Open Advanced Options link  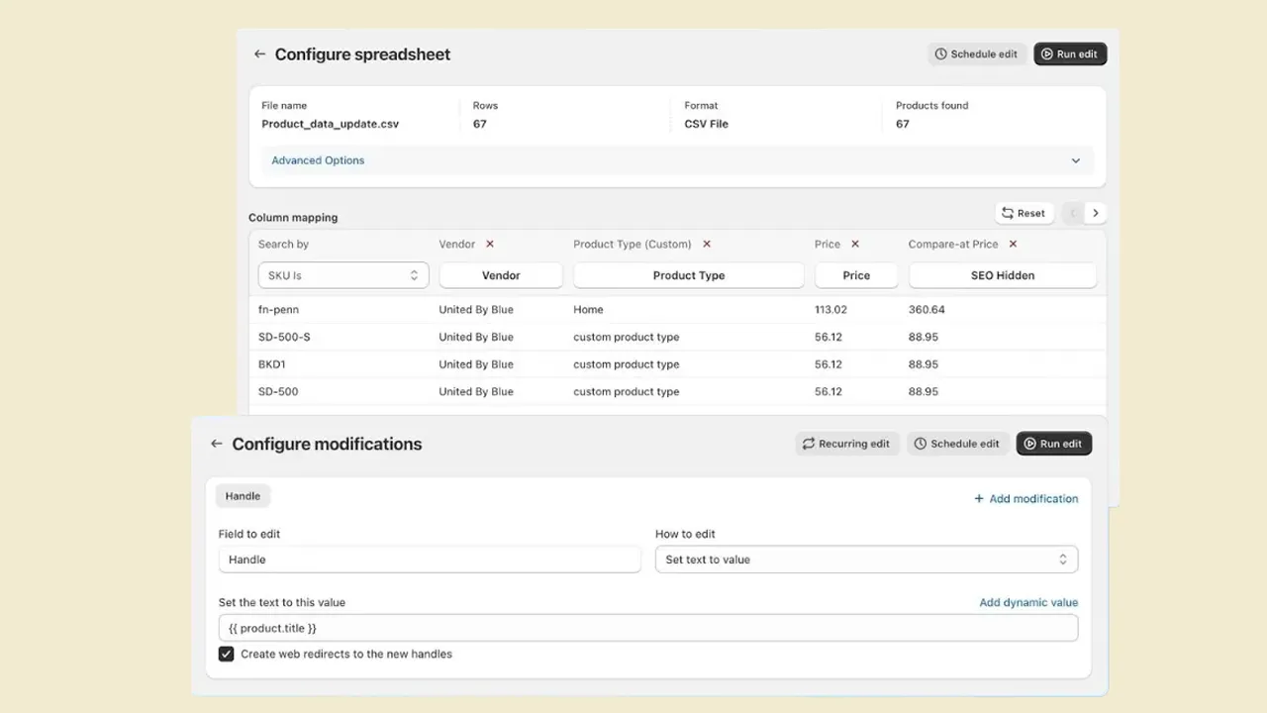tap(318, 160)
